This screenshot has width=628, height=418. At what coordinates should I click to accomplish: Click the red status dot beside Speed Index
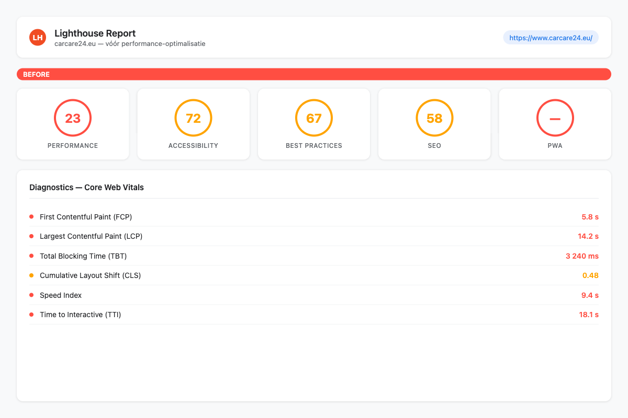[31, 295]
